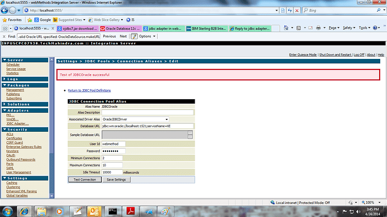Viewport: 387px width, 217px height.
Task: Click the Refresh page icon
Action: click(x=290, y=10)
